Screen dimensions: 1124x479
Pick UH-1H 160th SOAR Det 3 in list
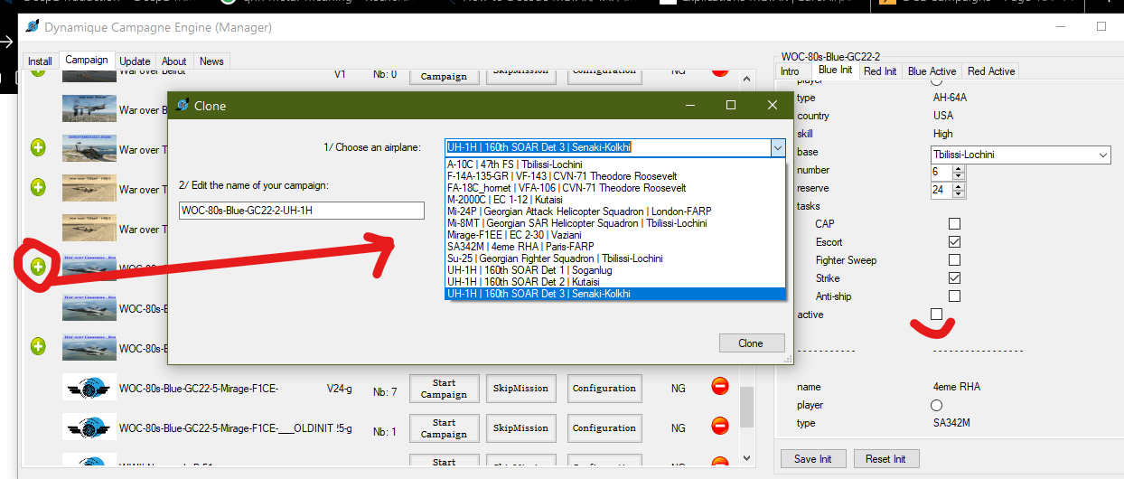[615, 293]
